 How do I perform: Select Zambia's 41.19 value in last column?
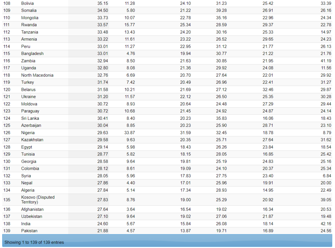click(x=326, y=61)
